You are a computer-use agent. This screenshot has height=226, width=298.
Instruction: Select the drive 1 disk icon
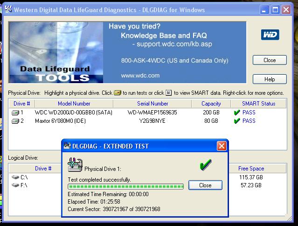pos(15,113)
